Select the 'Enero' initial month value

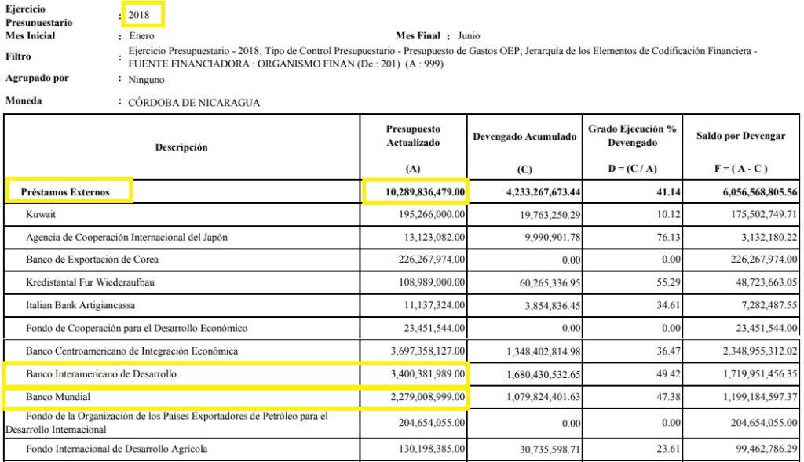pyautogui.click(x=141, y=36)
